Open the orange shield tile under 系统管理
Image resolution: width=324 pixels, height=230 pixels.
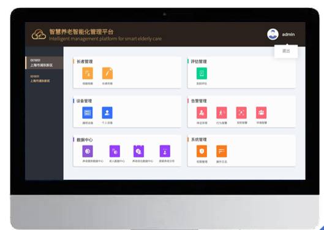[202, 151]
